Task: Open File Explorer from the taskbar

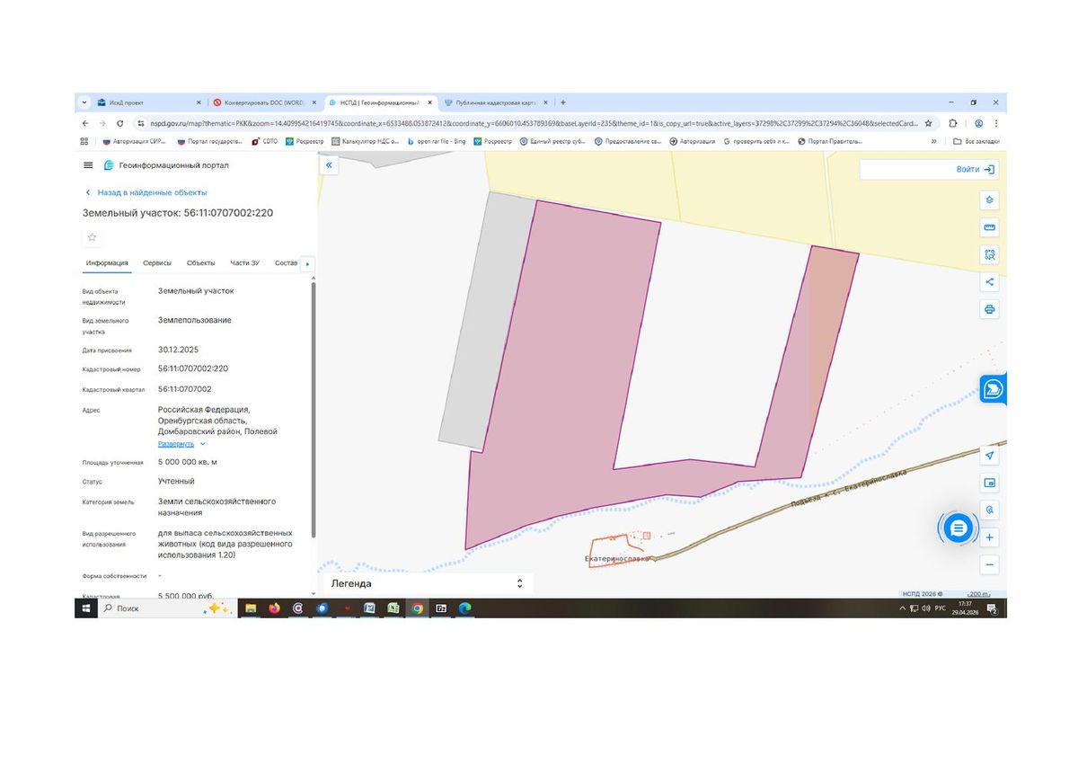Action: (251, 608)
